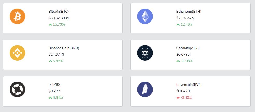Click Binance Coin's 5.89% change value
255x112 pixels.
(58, 61)
